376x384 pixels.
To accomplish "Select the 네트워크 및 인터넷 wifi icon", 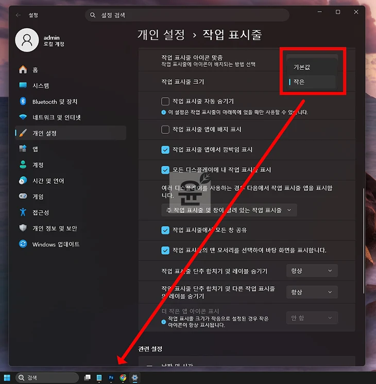I will pos(23,117).
